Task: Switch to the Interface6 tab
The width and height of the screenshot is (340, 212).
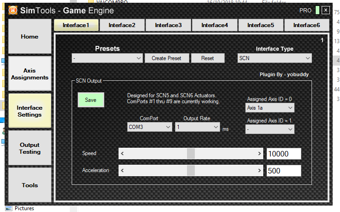Action: coord(306,25)
